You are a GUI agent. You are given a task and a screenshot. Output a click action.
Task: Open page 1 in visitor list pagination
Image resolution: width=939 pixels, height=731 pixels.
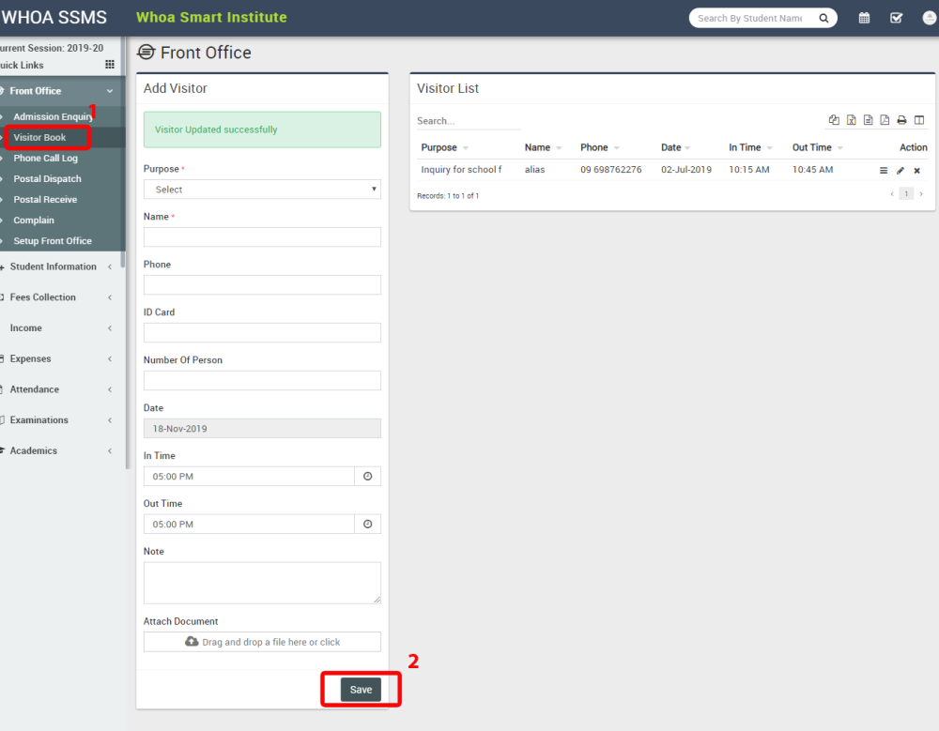906,193
